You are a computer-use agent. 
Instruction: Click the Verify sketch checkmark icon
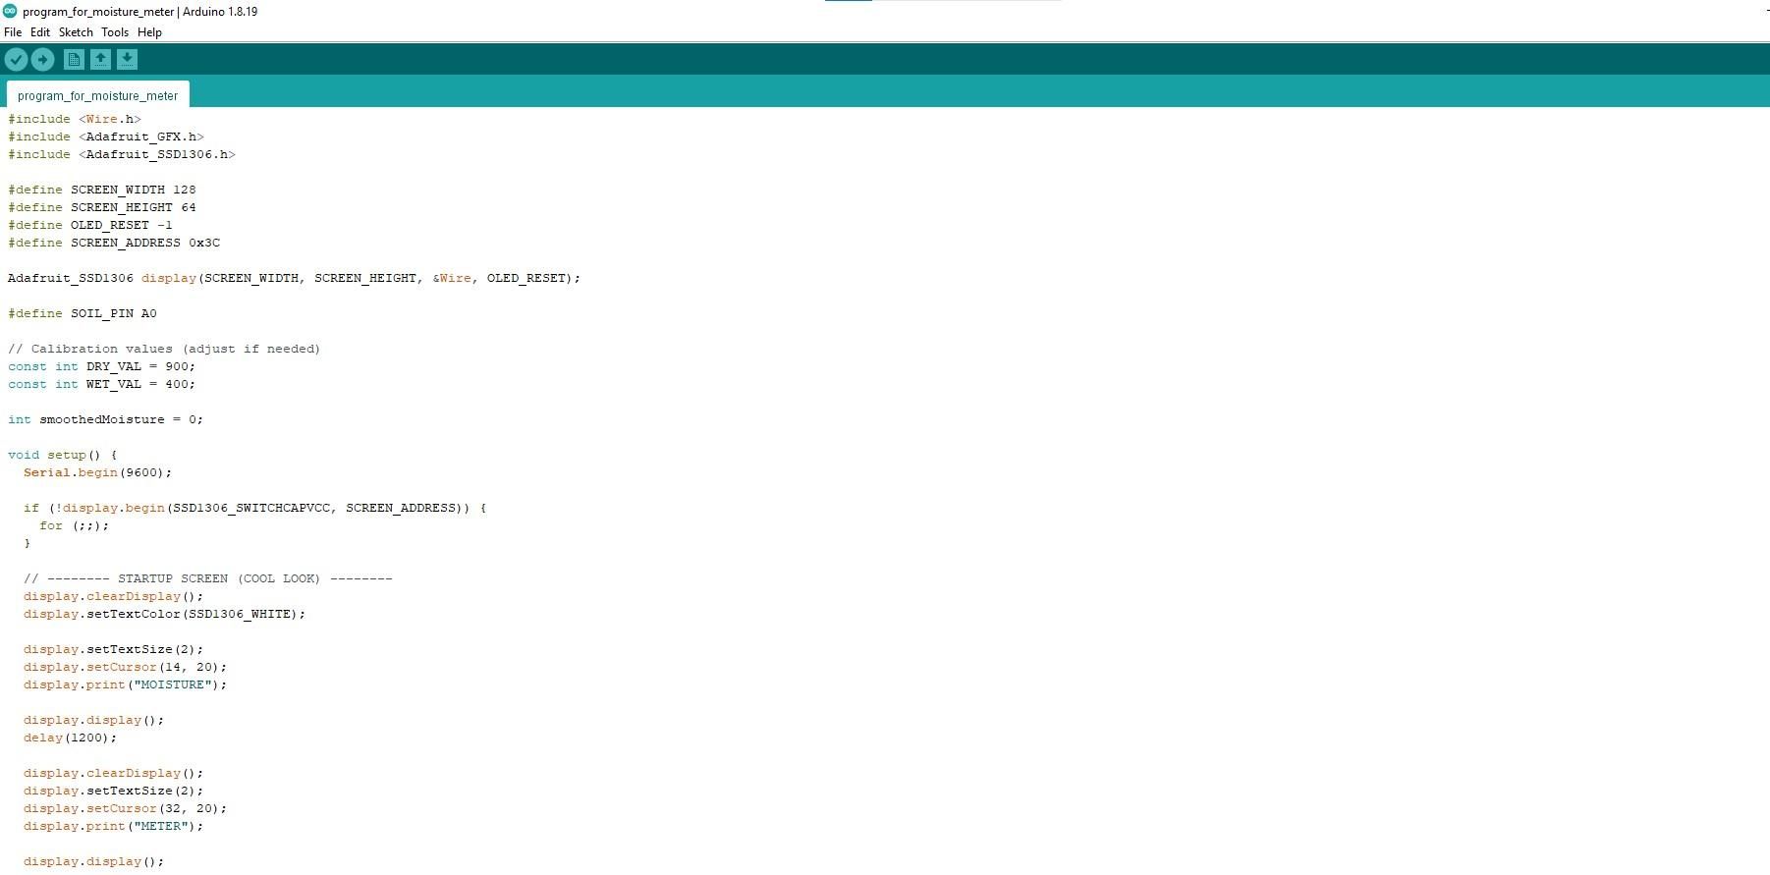click(x=16, y=60)
